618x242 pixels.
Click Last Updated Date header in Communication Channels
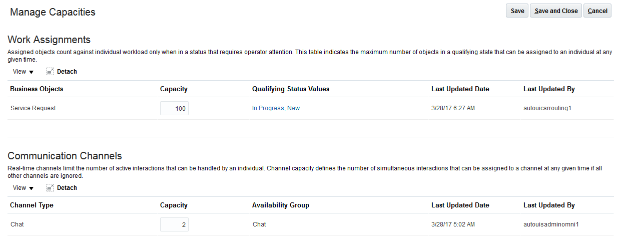point(460,205)
